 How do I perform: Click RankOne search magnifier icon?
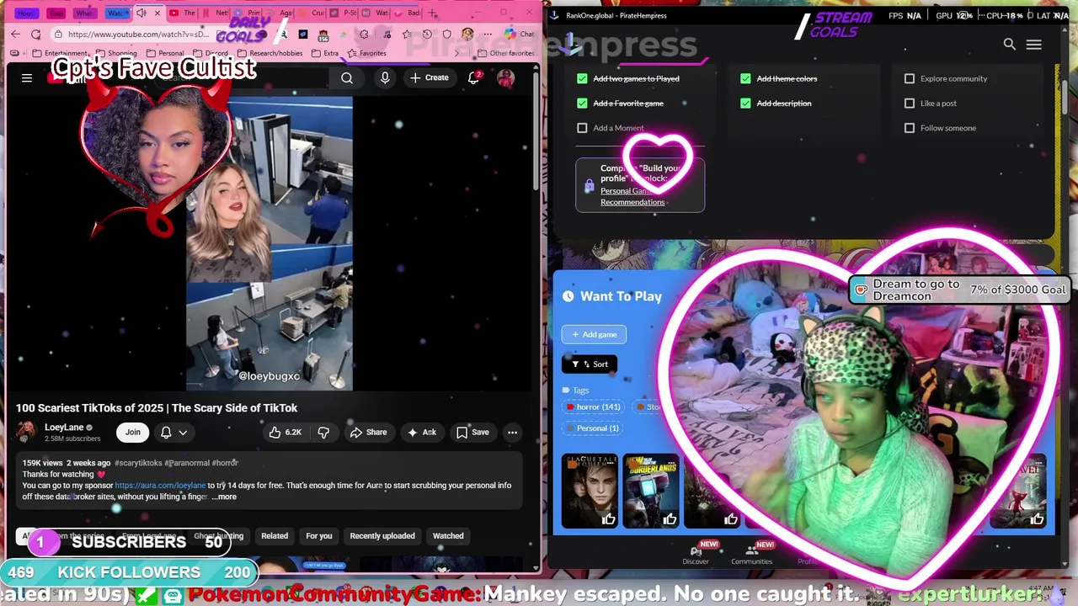point(1009,45)
